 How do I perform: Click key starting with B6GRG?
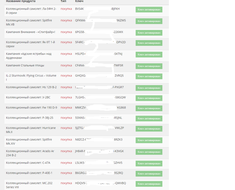(x=99, y=173)
